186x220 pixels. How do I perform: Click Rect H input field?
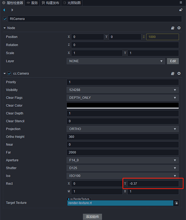(153, 191)
